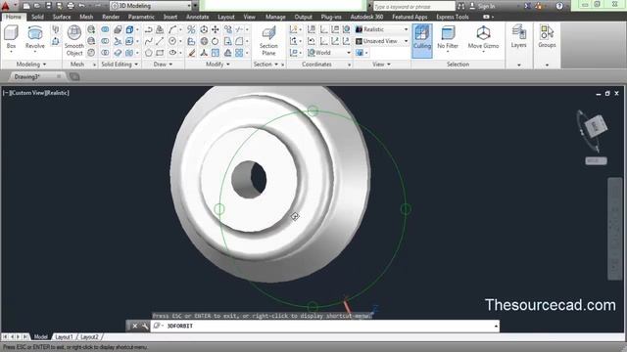
Task: Click the Autodesk Exchange X icon
Action: (528, 6)
